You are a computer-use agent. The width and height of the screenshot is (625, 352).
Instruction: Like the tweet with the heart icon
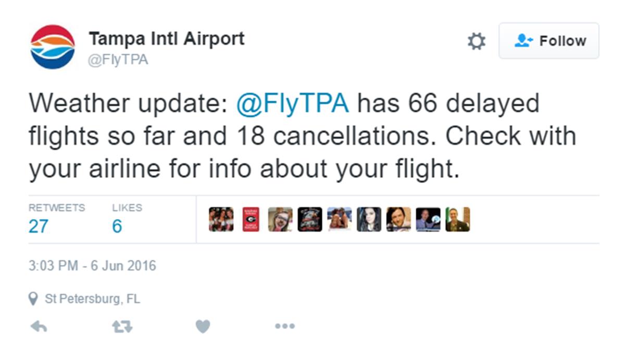point(203,326)
